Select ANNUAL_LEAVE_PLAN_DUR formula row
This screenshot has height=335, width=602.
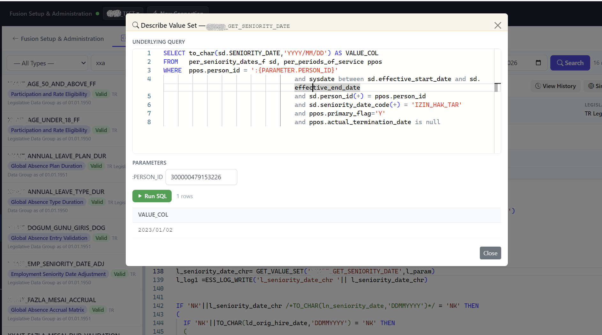pos(64,165)
